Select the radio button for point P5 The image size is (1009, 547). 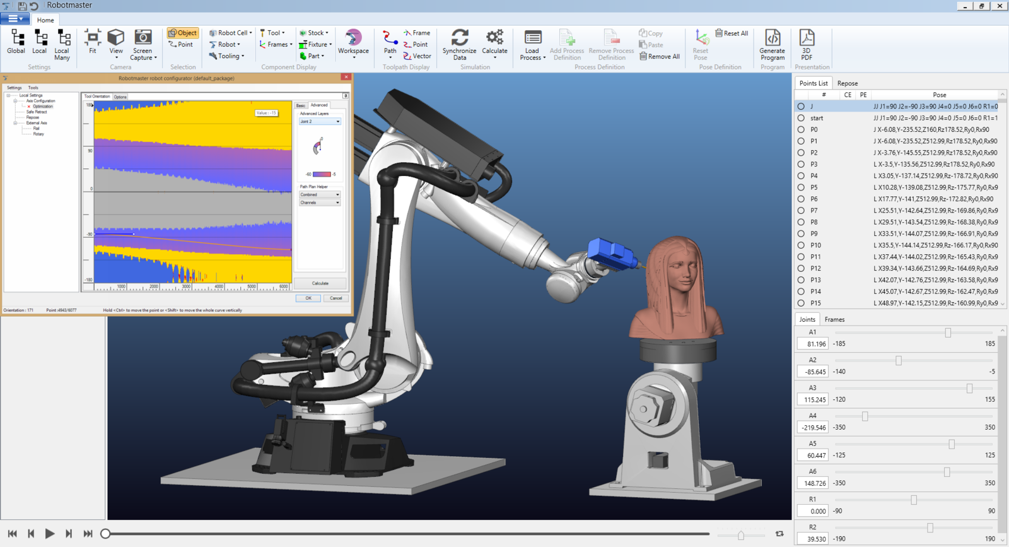pos(801,187)
